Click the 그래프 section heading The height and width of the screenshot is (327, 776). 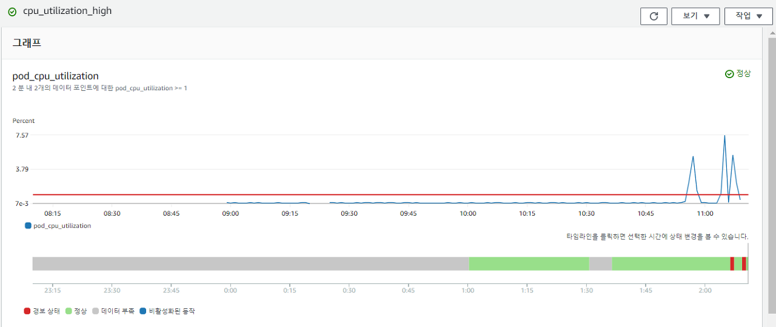[27, 43]
